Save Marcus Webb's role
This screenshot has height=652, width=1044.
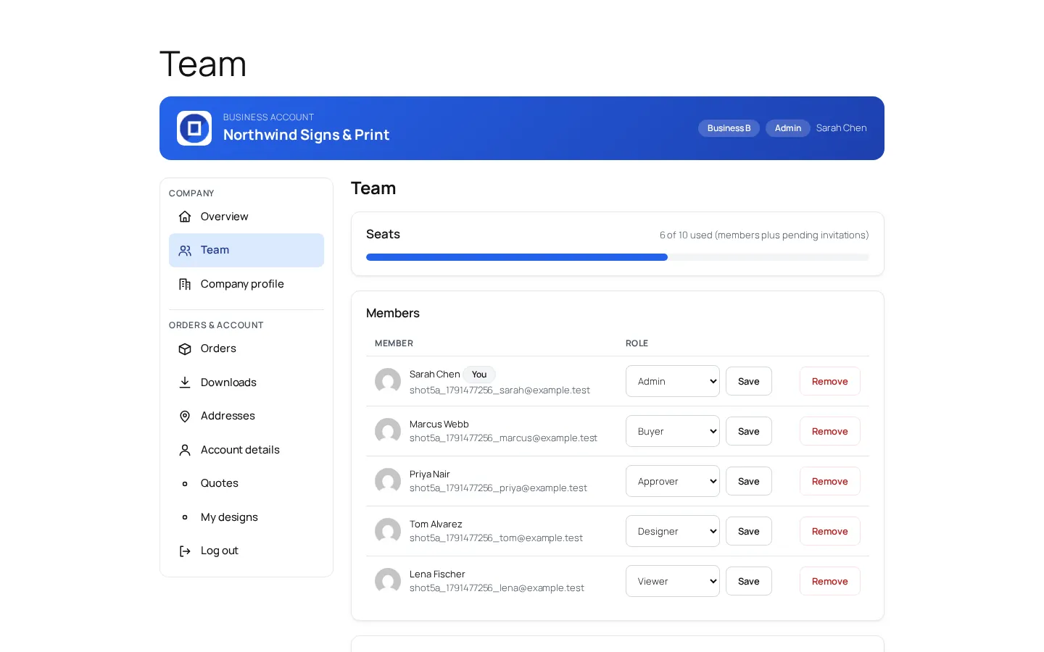point(749,431)
